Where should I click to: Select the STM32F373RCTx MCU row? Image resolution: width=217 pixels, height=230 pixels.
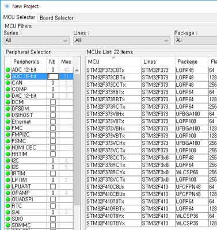151,107
